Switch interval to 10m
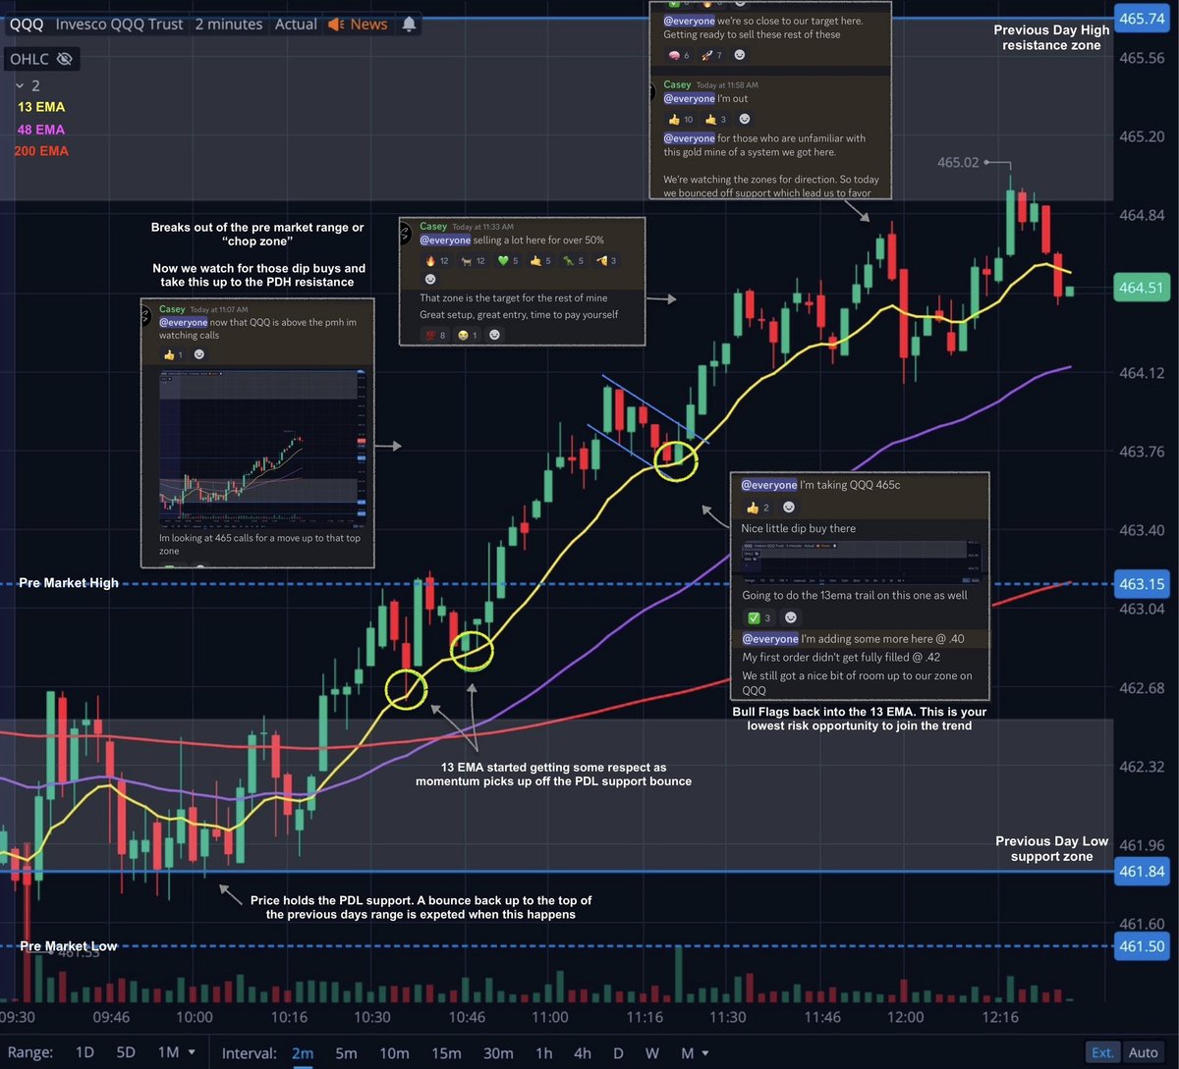1179x1069 pixels. [394, 1053]
